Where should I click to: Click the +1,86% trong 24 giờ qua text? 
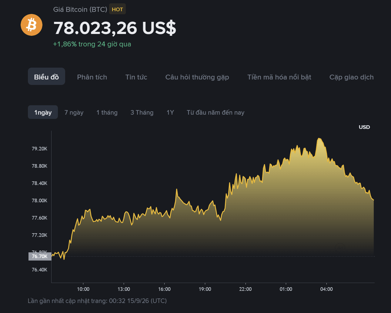click(x=92, y=44)
